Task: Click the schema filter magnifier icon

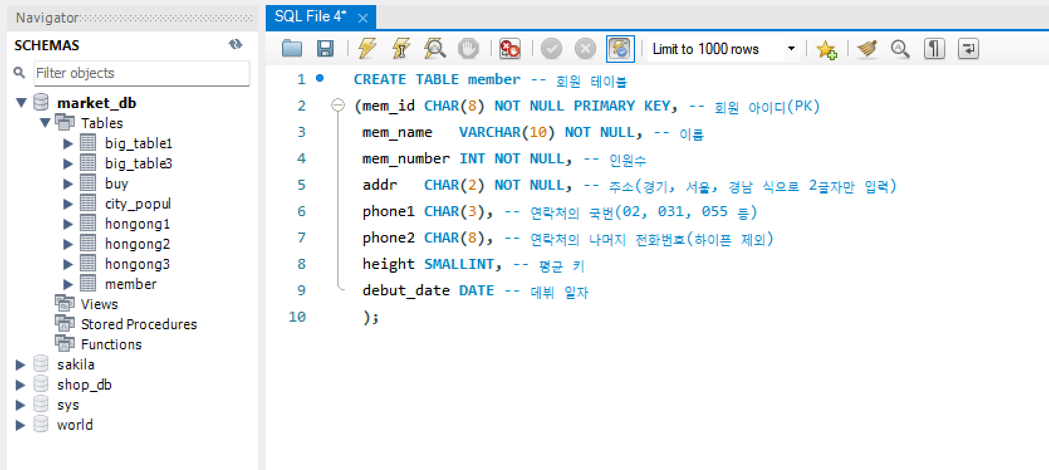Action: pos(19,73)
